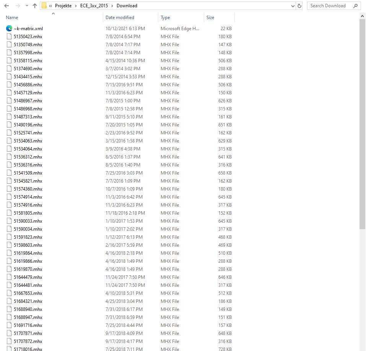
Task: Click the file icon beside 51350423.mhx
Action: (x=9, y=36)
